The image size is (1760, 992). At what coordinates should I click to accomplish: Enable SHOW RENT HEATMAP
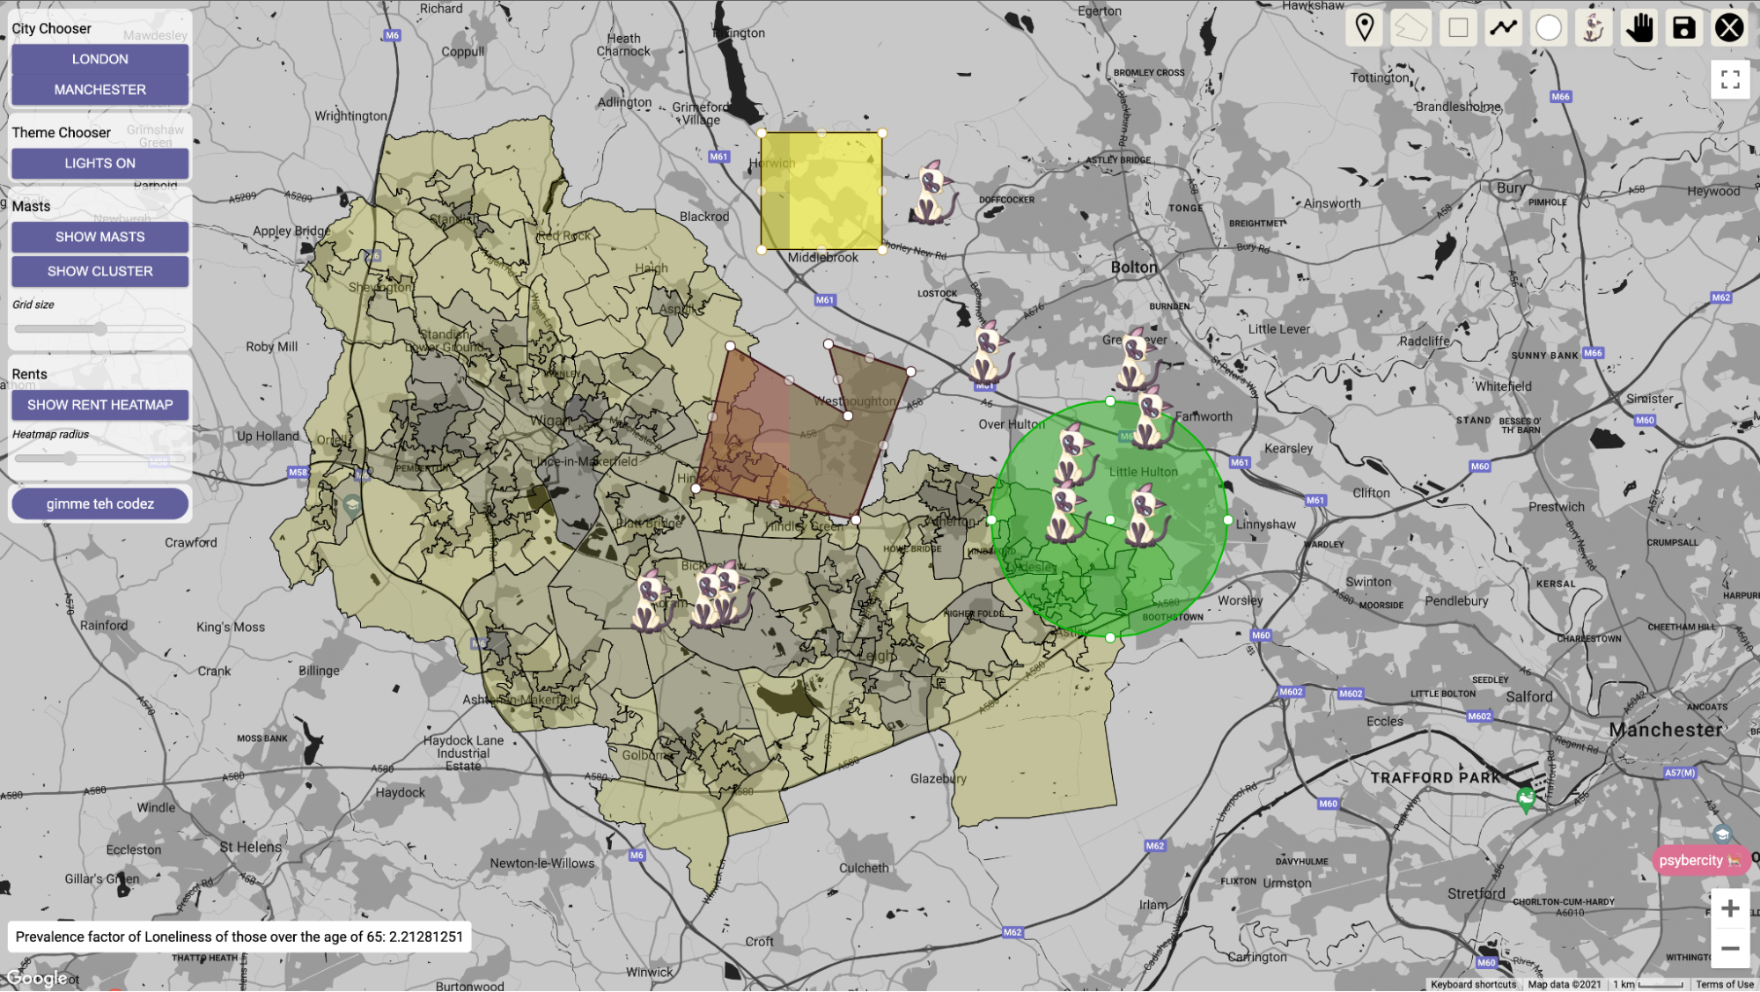(99, 405)
